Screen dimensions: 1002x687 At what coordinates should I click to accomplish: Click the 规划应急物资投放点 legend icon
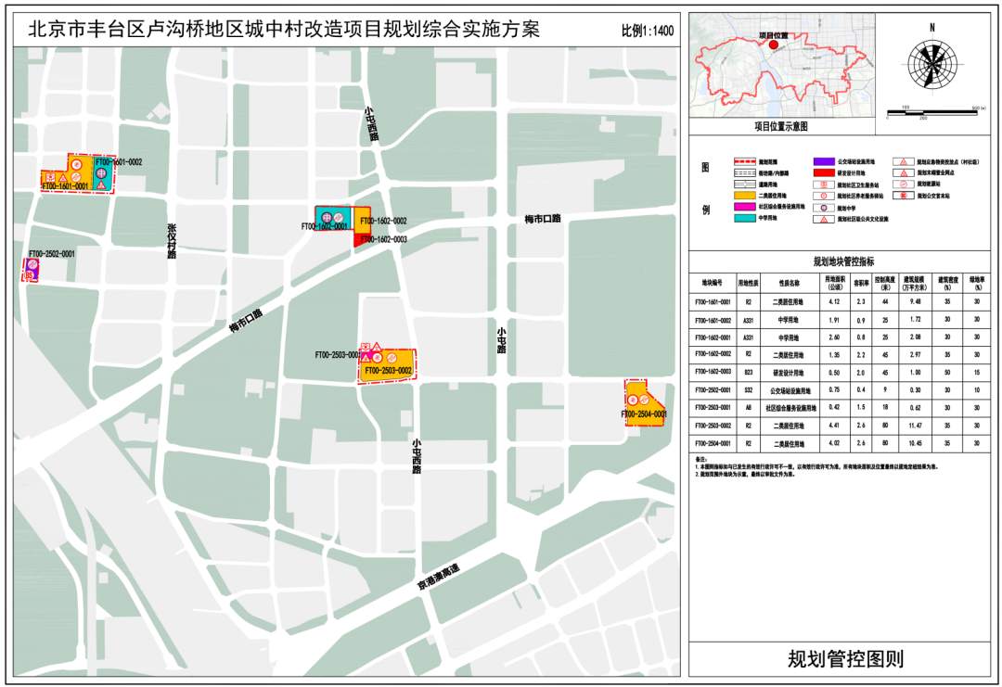coord(904,161)
